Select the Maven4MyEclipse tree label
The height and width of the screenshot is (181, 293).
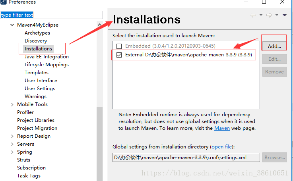tap(38, 25)
